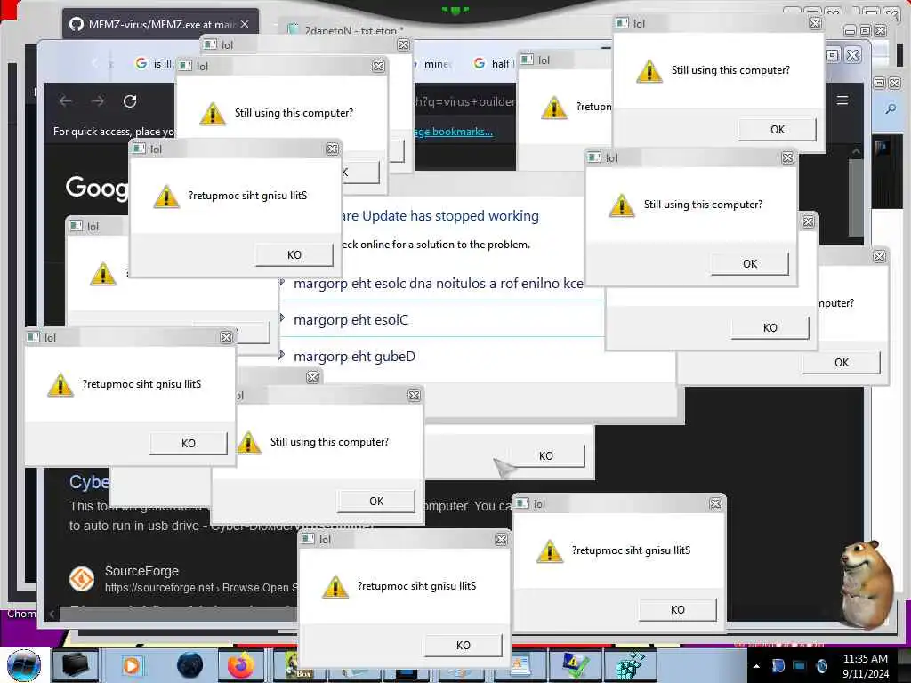Click the scrollbar up arrow in Firefox page
Image resolution: width=911 pixels, height=683 pixels.
tap(856, 151)
